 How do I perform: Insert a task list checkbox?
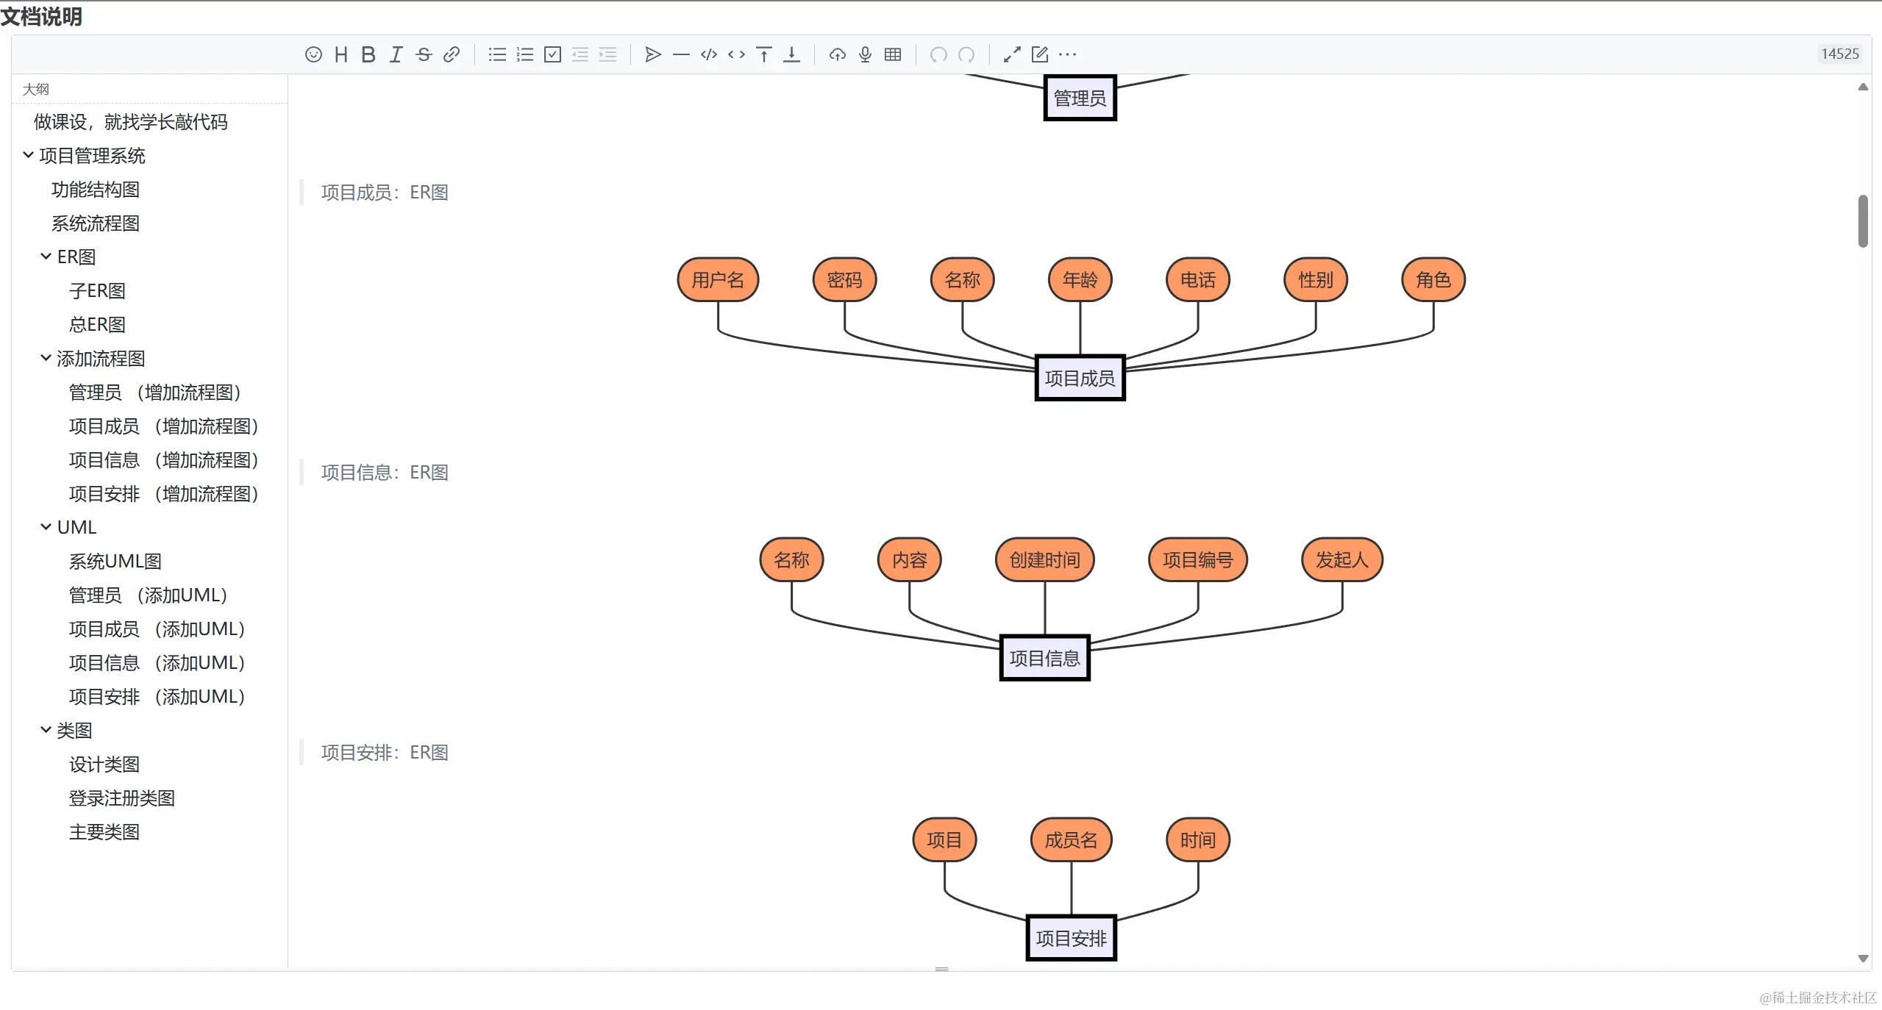pyautogui.click(x=552, y=54)
